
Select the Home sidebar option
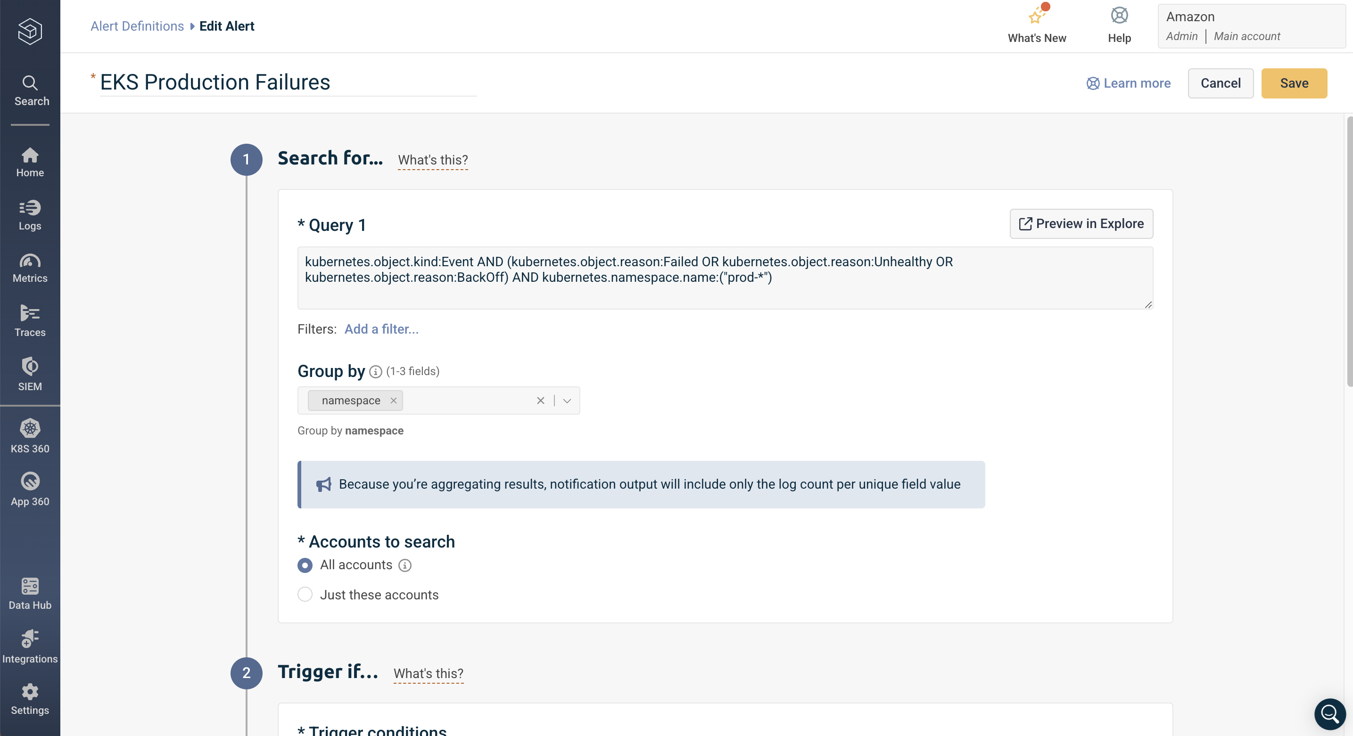click(x=29, y=162)
